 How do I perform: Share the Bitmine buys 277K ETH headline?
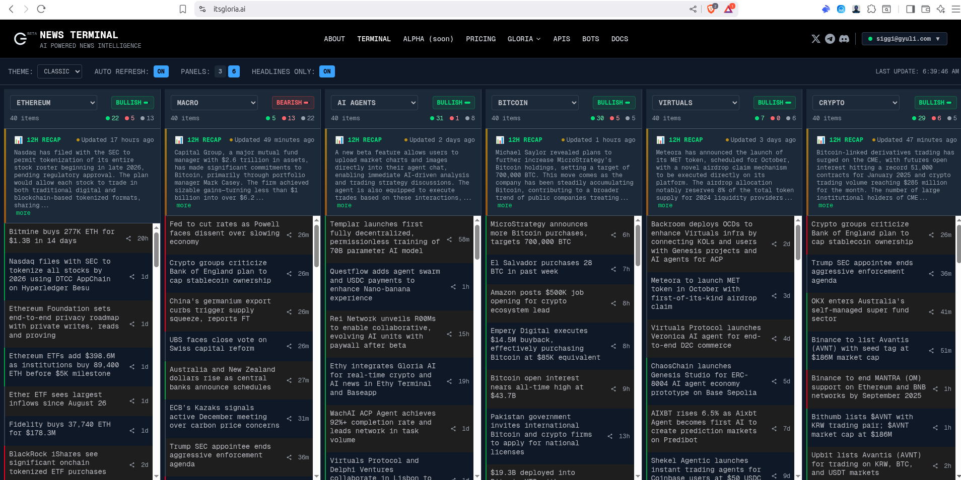(x=129, y=238)
